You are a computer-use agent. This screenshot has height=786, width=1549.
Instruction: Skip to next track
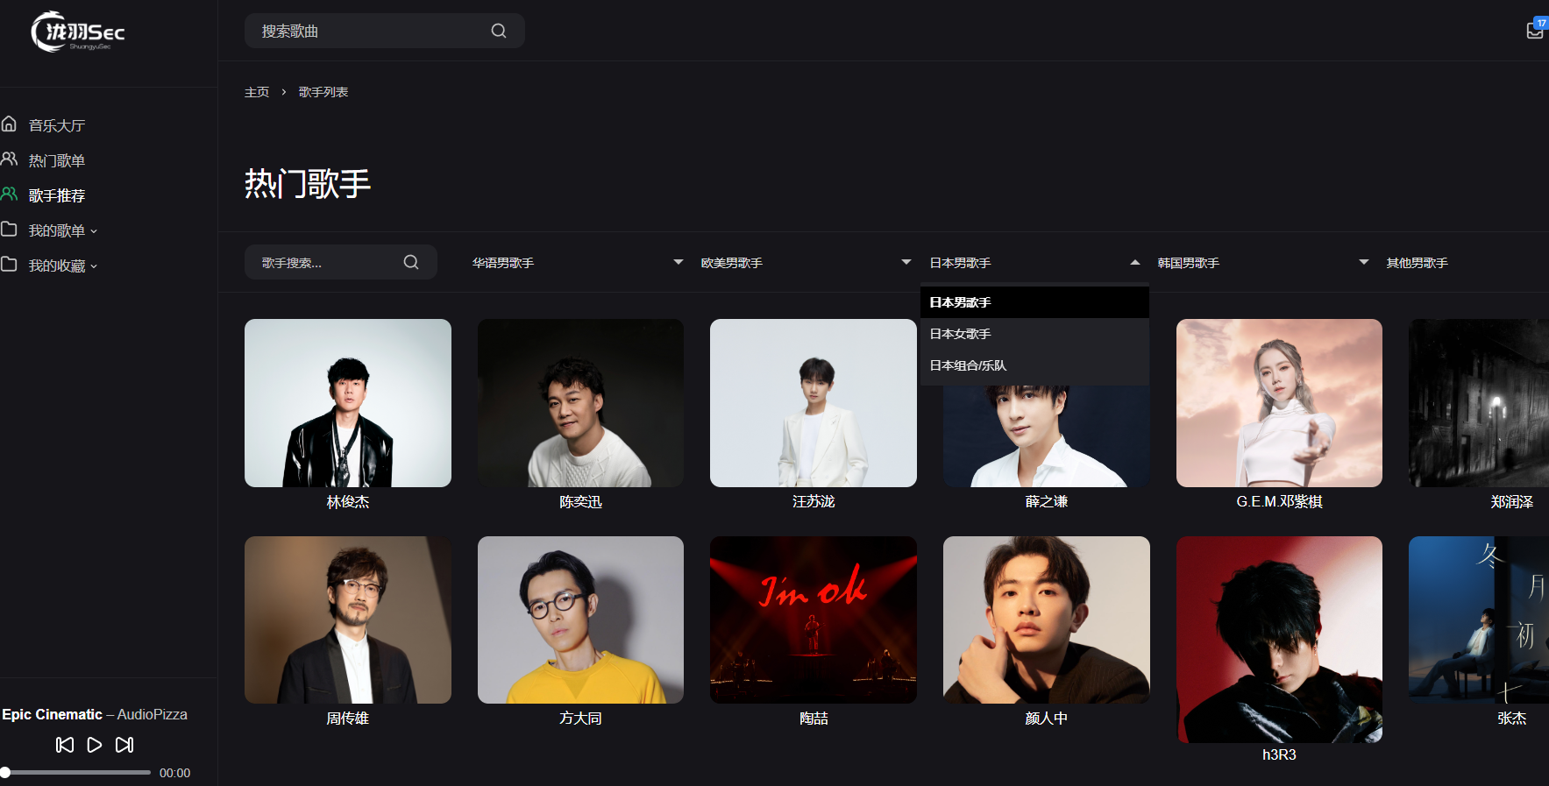(x=124, y=745)
